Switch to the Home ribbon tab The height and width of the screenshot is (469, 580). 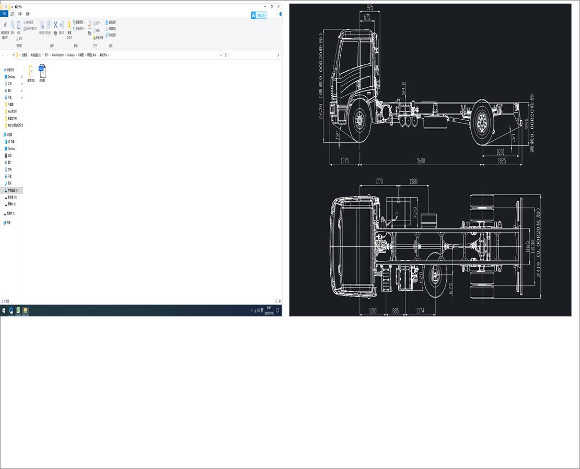pyautogui.click(x=12, y=14)
